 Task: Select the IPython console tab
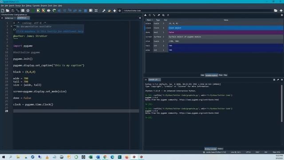210,149
